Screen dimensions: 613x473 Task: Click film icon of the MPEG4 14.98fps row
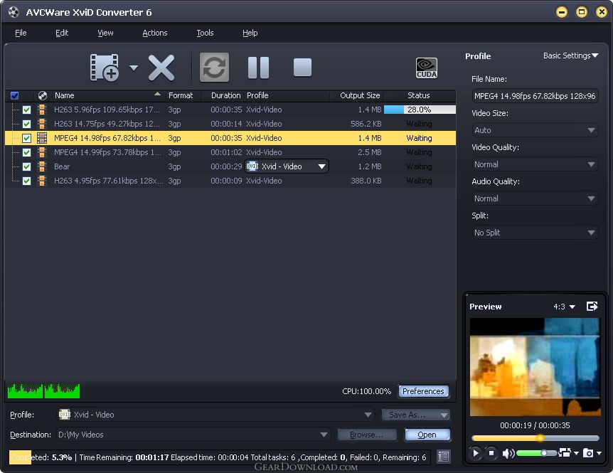tap(42, 138)
